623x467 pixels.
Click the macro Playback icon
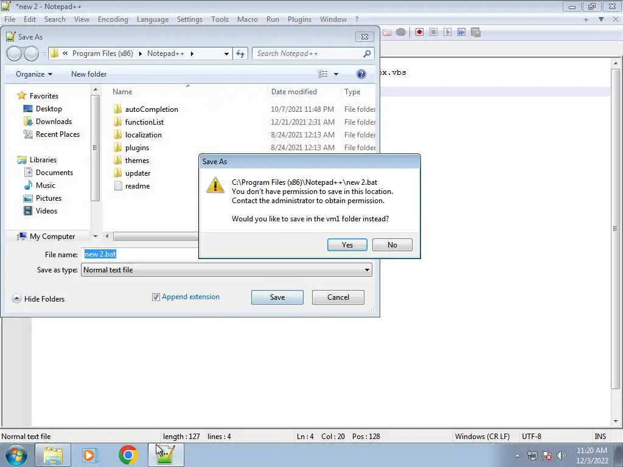point(447,32)
